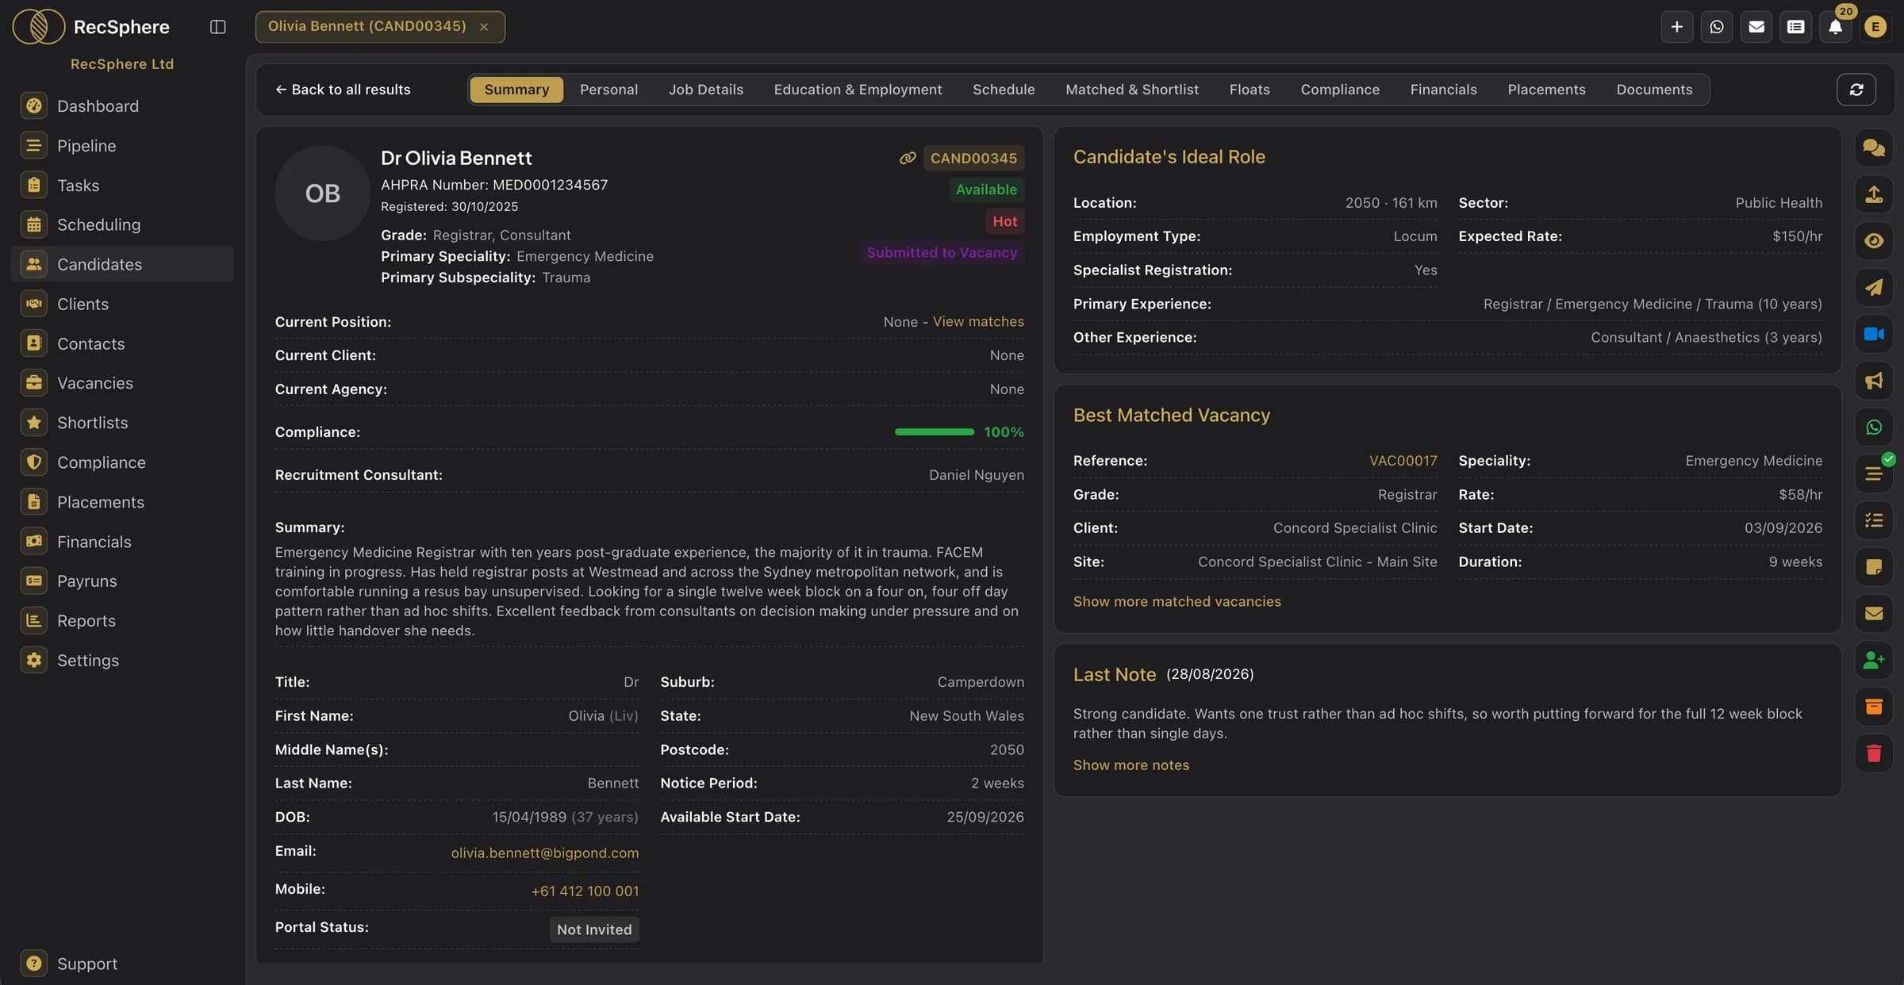Switch to the Personal tab
Screen dimensions: 1904x985
pos(608,90)
